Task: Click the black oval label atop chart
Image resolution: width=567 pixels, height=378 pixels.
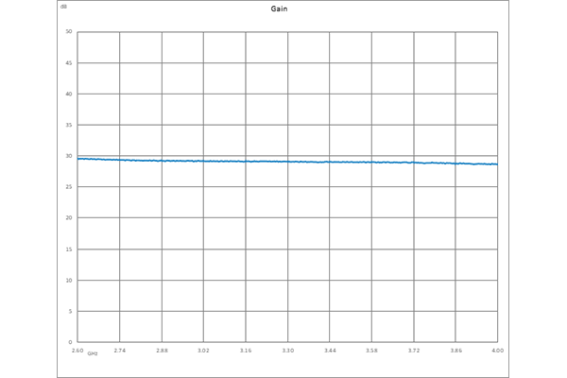Action: point(280,12)
